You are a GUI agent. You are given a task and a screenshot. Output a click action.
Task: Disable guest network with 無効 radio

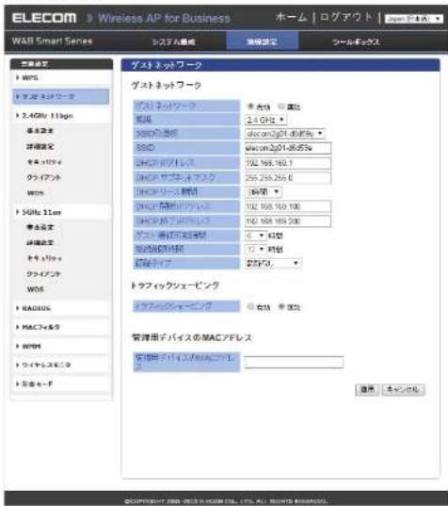click(281, 106)
